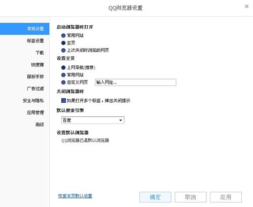Open the 百度 search engine dropdown
253x207 pixels.
[93, 120]
